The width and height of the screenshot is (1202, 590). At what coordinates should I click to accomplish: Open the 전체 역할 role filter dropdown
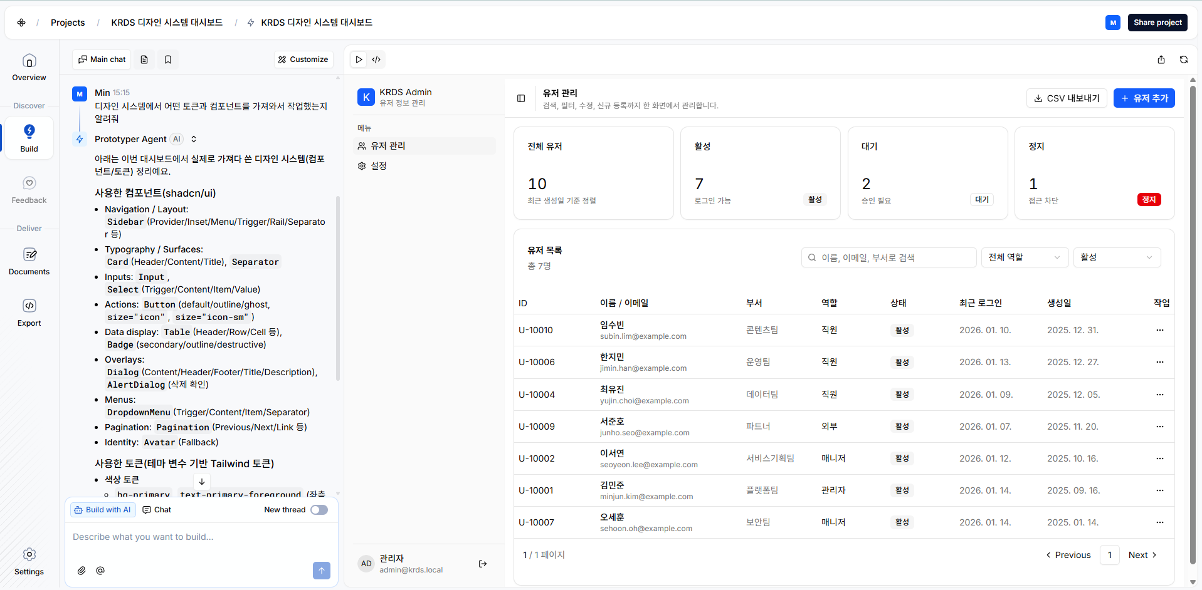tap(1024, 257)
